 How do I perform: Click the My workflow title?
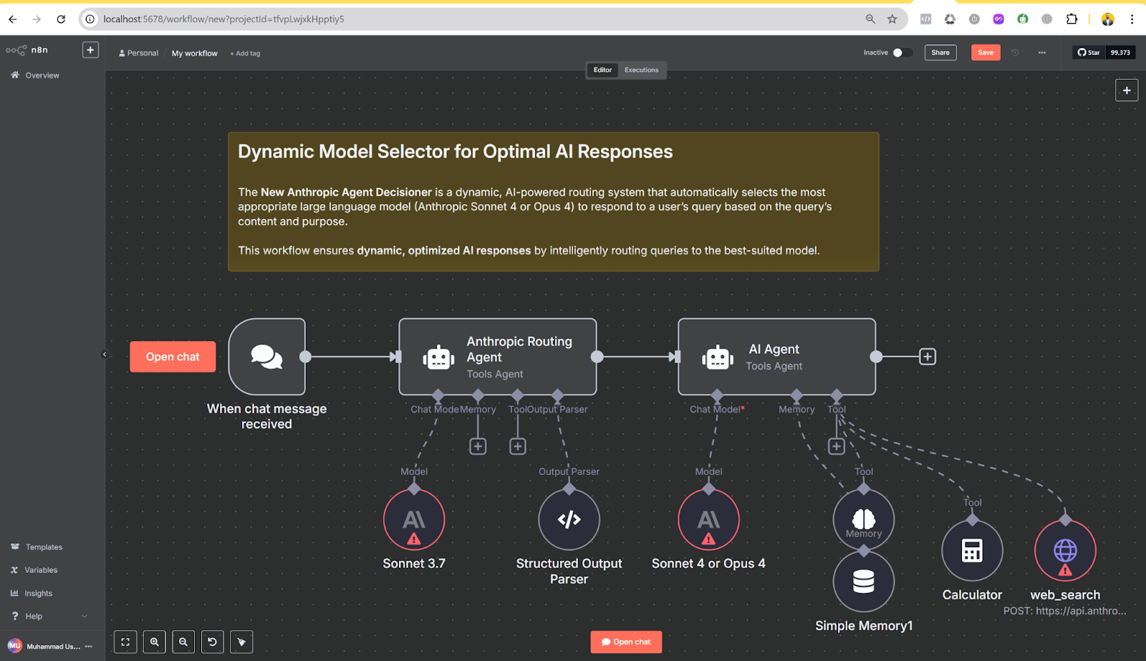[195, 53]
